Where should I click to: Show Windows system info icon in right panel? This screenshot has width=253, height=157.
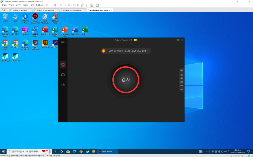[181, 75]
